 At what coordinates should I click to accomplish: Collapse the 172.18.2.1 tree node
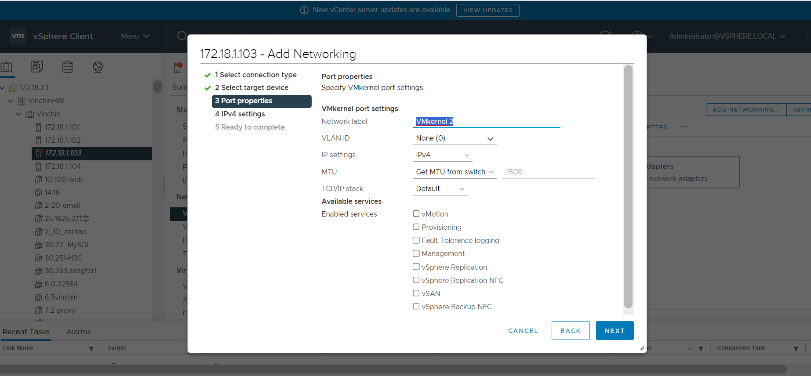3,88
